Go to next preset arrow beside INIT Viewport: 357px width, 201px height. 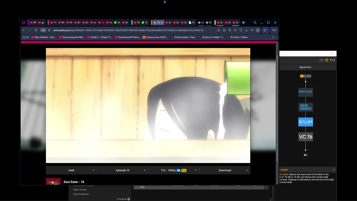pos(139,187)
